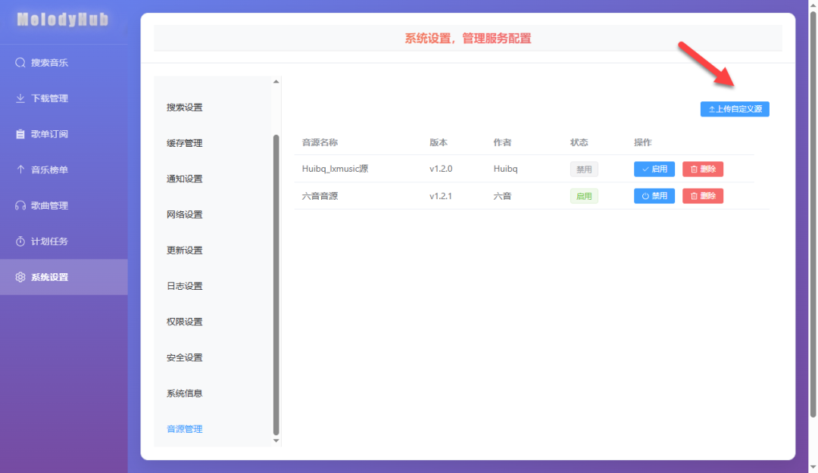
Task: Open 下载管理 page
Action: point(64,98)
